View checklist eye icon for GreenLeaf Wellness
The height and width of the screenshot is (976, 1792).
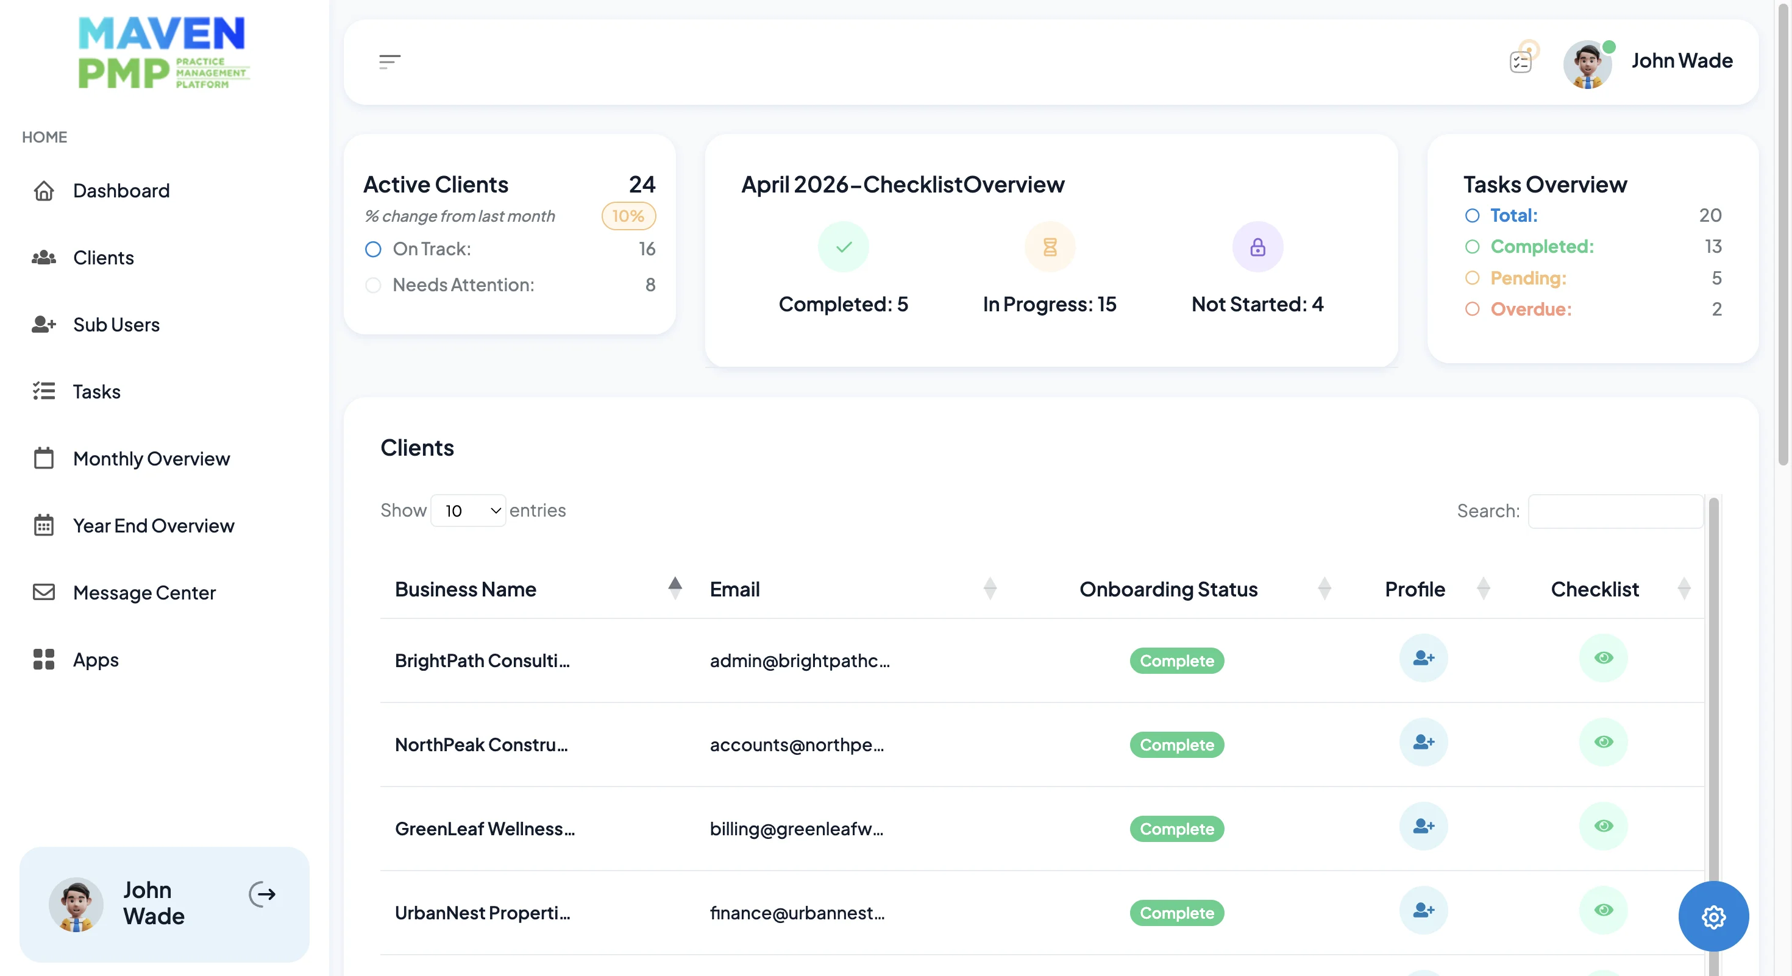pyautogui.click(x=1604, y=826)
